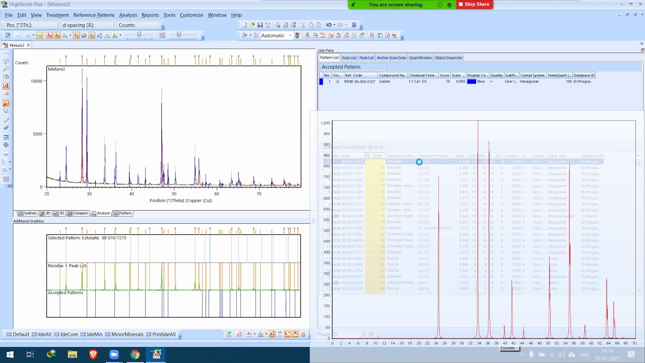The height and width of the screenshot is (363, 645).
Task: Select the eraser tool in left toolbar
Action: pos(6,127)
